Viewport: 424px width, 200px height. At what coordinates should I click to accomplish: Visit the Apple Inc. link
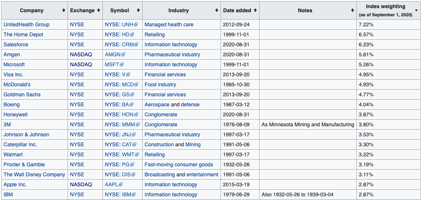click(15, 184)
